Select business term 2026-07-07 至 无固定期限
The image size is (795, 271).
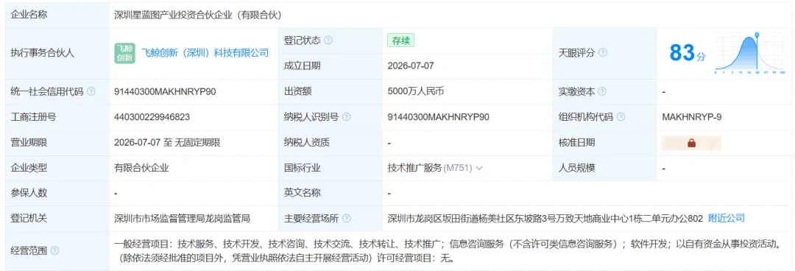(x=167, y=143)
